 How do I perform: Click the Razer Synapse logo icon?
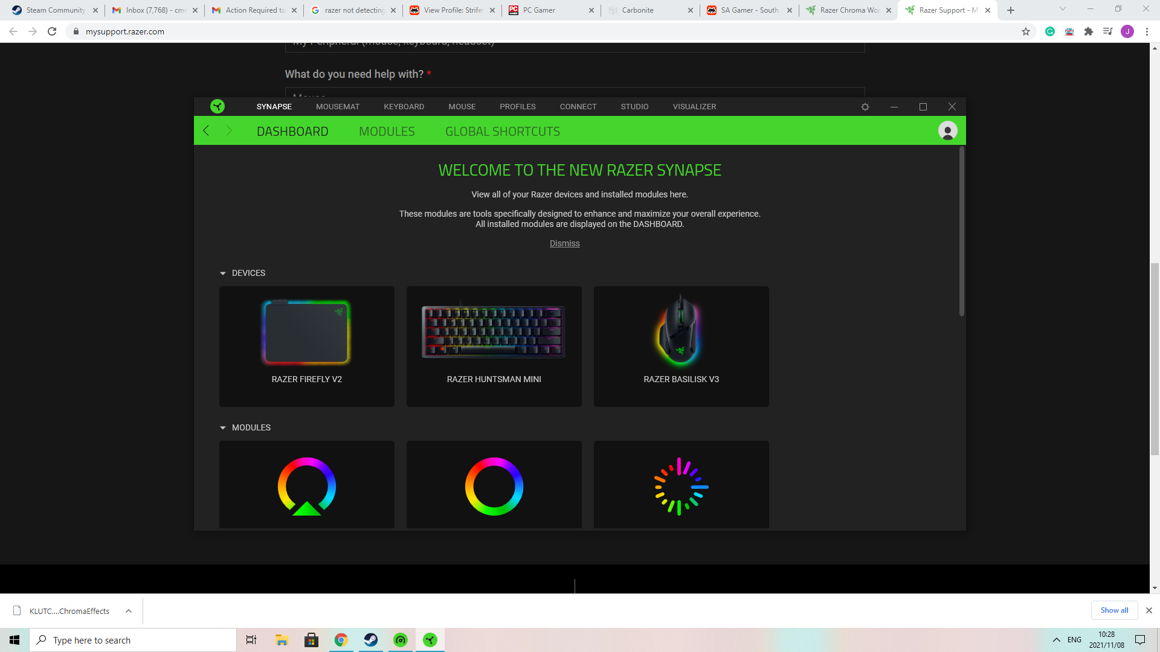click(x=217, y=106)
